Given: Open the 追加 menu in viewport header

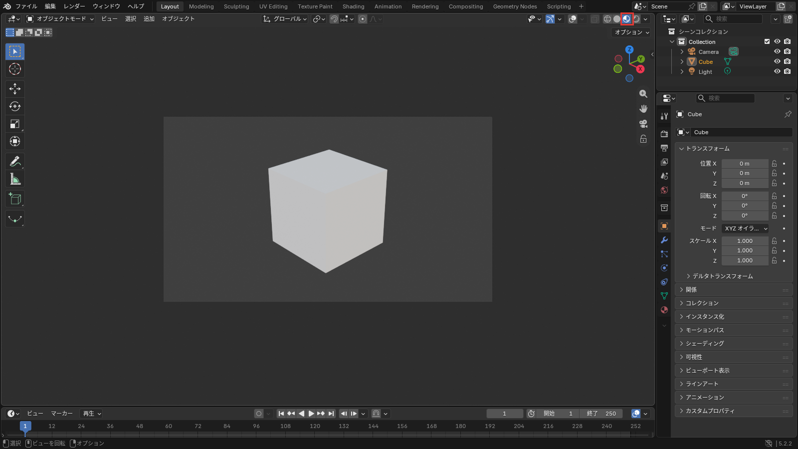Looking at the screenshot, I should [x=149, y=19].
